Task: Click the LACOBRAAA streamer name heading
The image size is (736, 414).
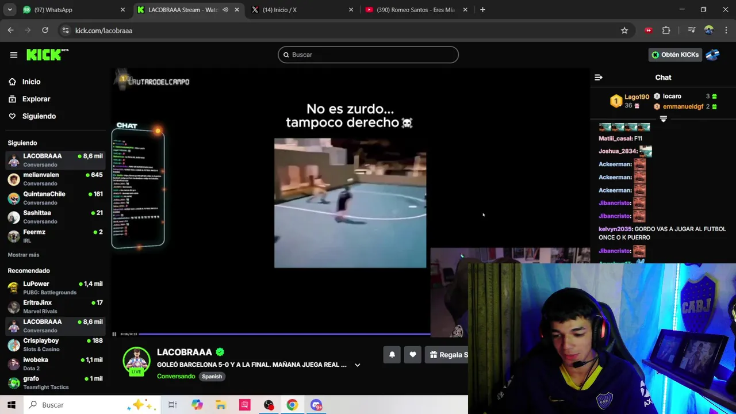Action: (184, 352)
